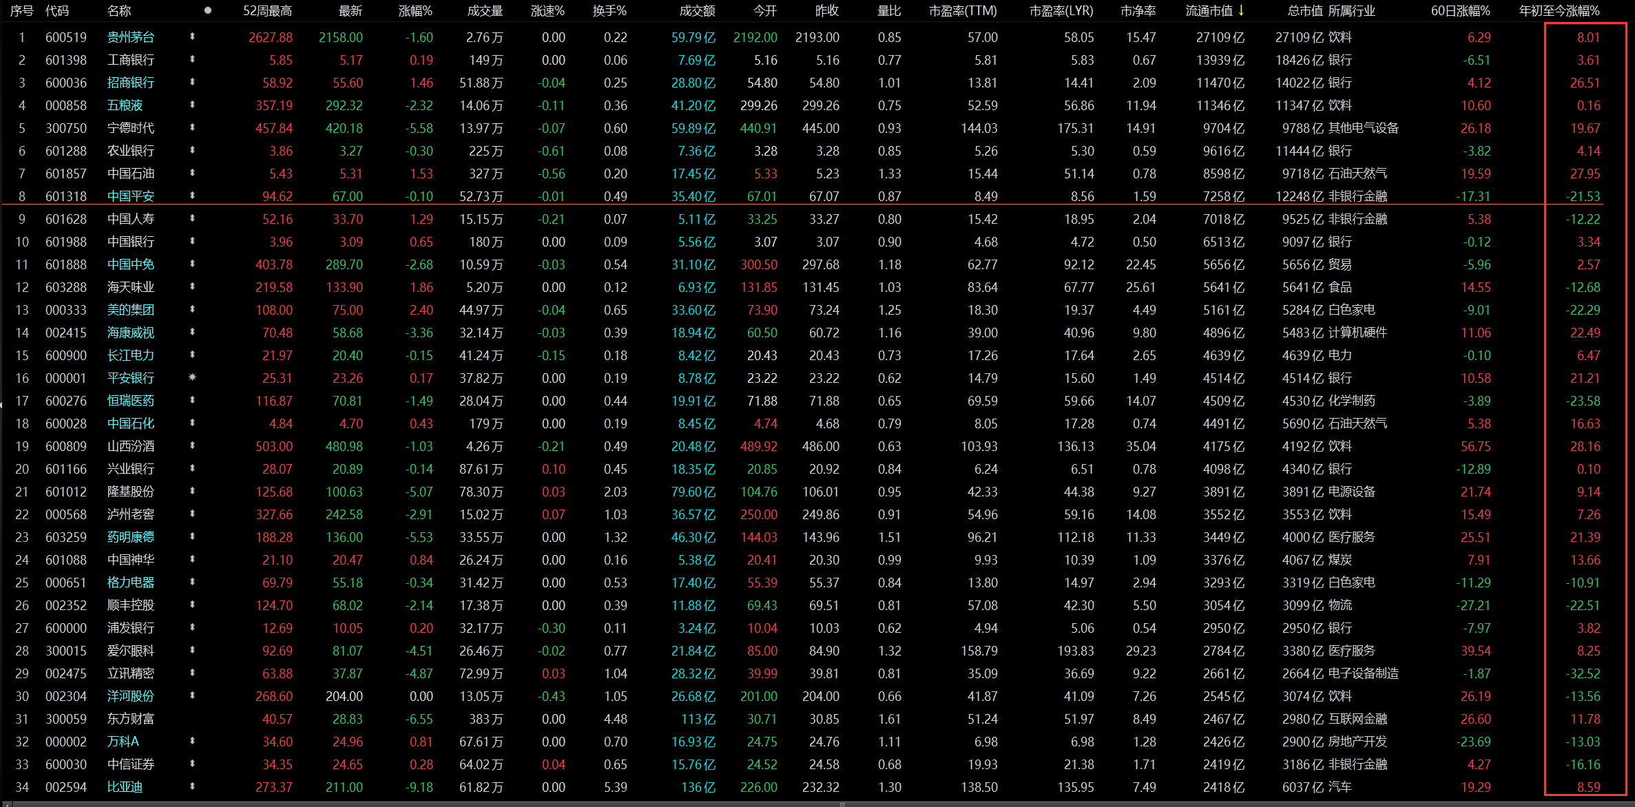The width and height of the screenshot is (1635, 807).
Task: Click the marker icon beside 招商银行
Action: [192, 82]
